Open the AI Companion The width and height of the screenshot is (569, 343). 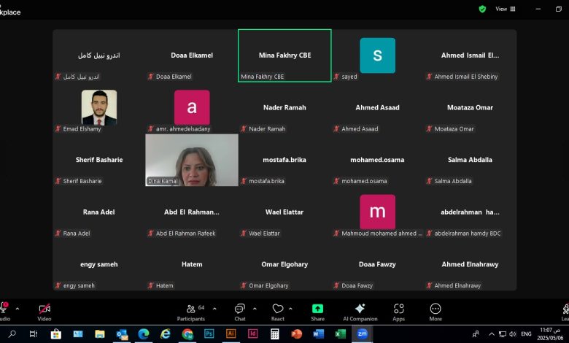360,312
